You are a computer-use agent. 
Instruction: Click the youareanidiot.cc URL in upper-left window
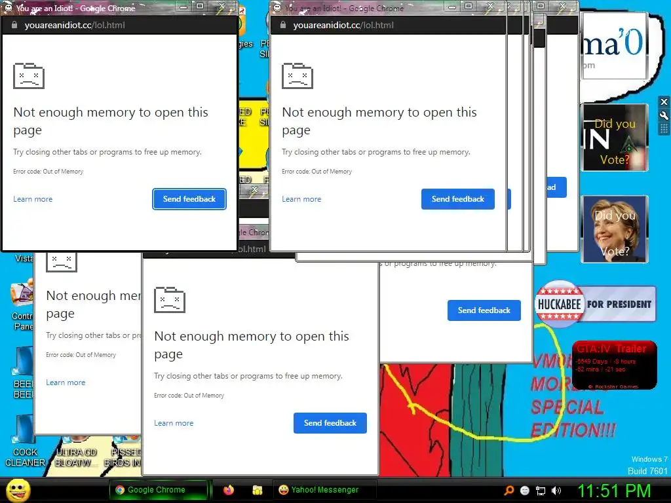(75, 26)
